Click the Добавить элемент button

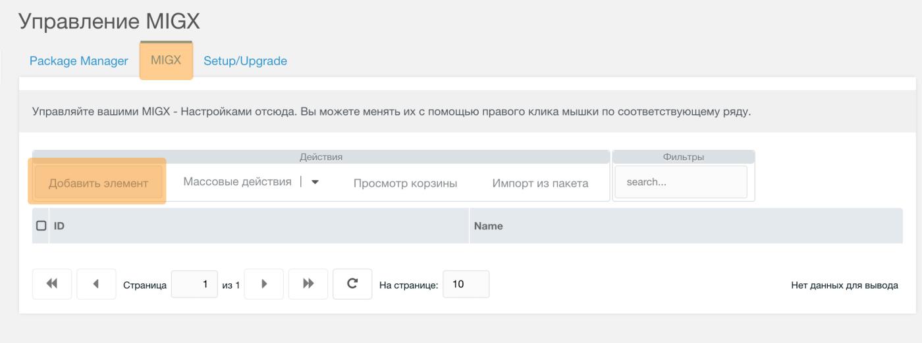point(98,182)
